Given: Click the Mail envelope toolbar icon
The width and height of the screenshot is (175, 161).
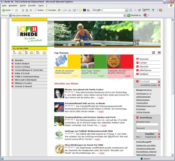Looking at the screenshot, I should coord(64,10).
